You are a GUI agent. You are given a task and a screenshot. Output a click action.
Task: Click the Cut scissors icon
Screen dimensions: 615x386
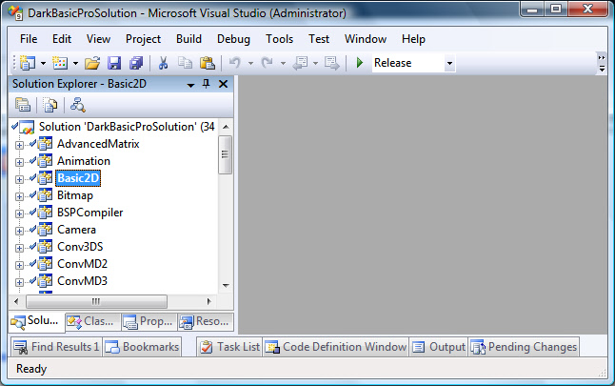(x=163, y=63)
